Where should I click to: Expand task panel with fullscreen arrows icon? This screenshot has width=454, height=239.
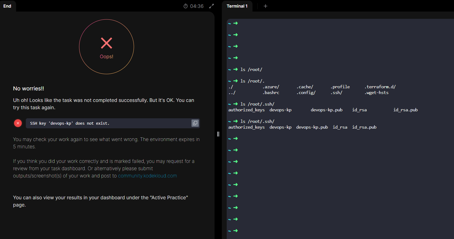212,6
